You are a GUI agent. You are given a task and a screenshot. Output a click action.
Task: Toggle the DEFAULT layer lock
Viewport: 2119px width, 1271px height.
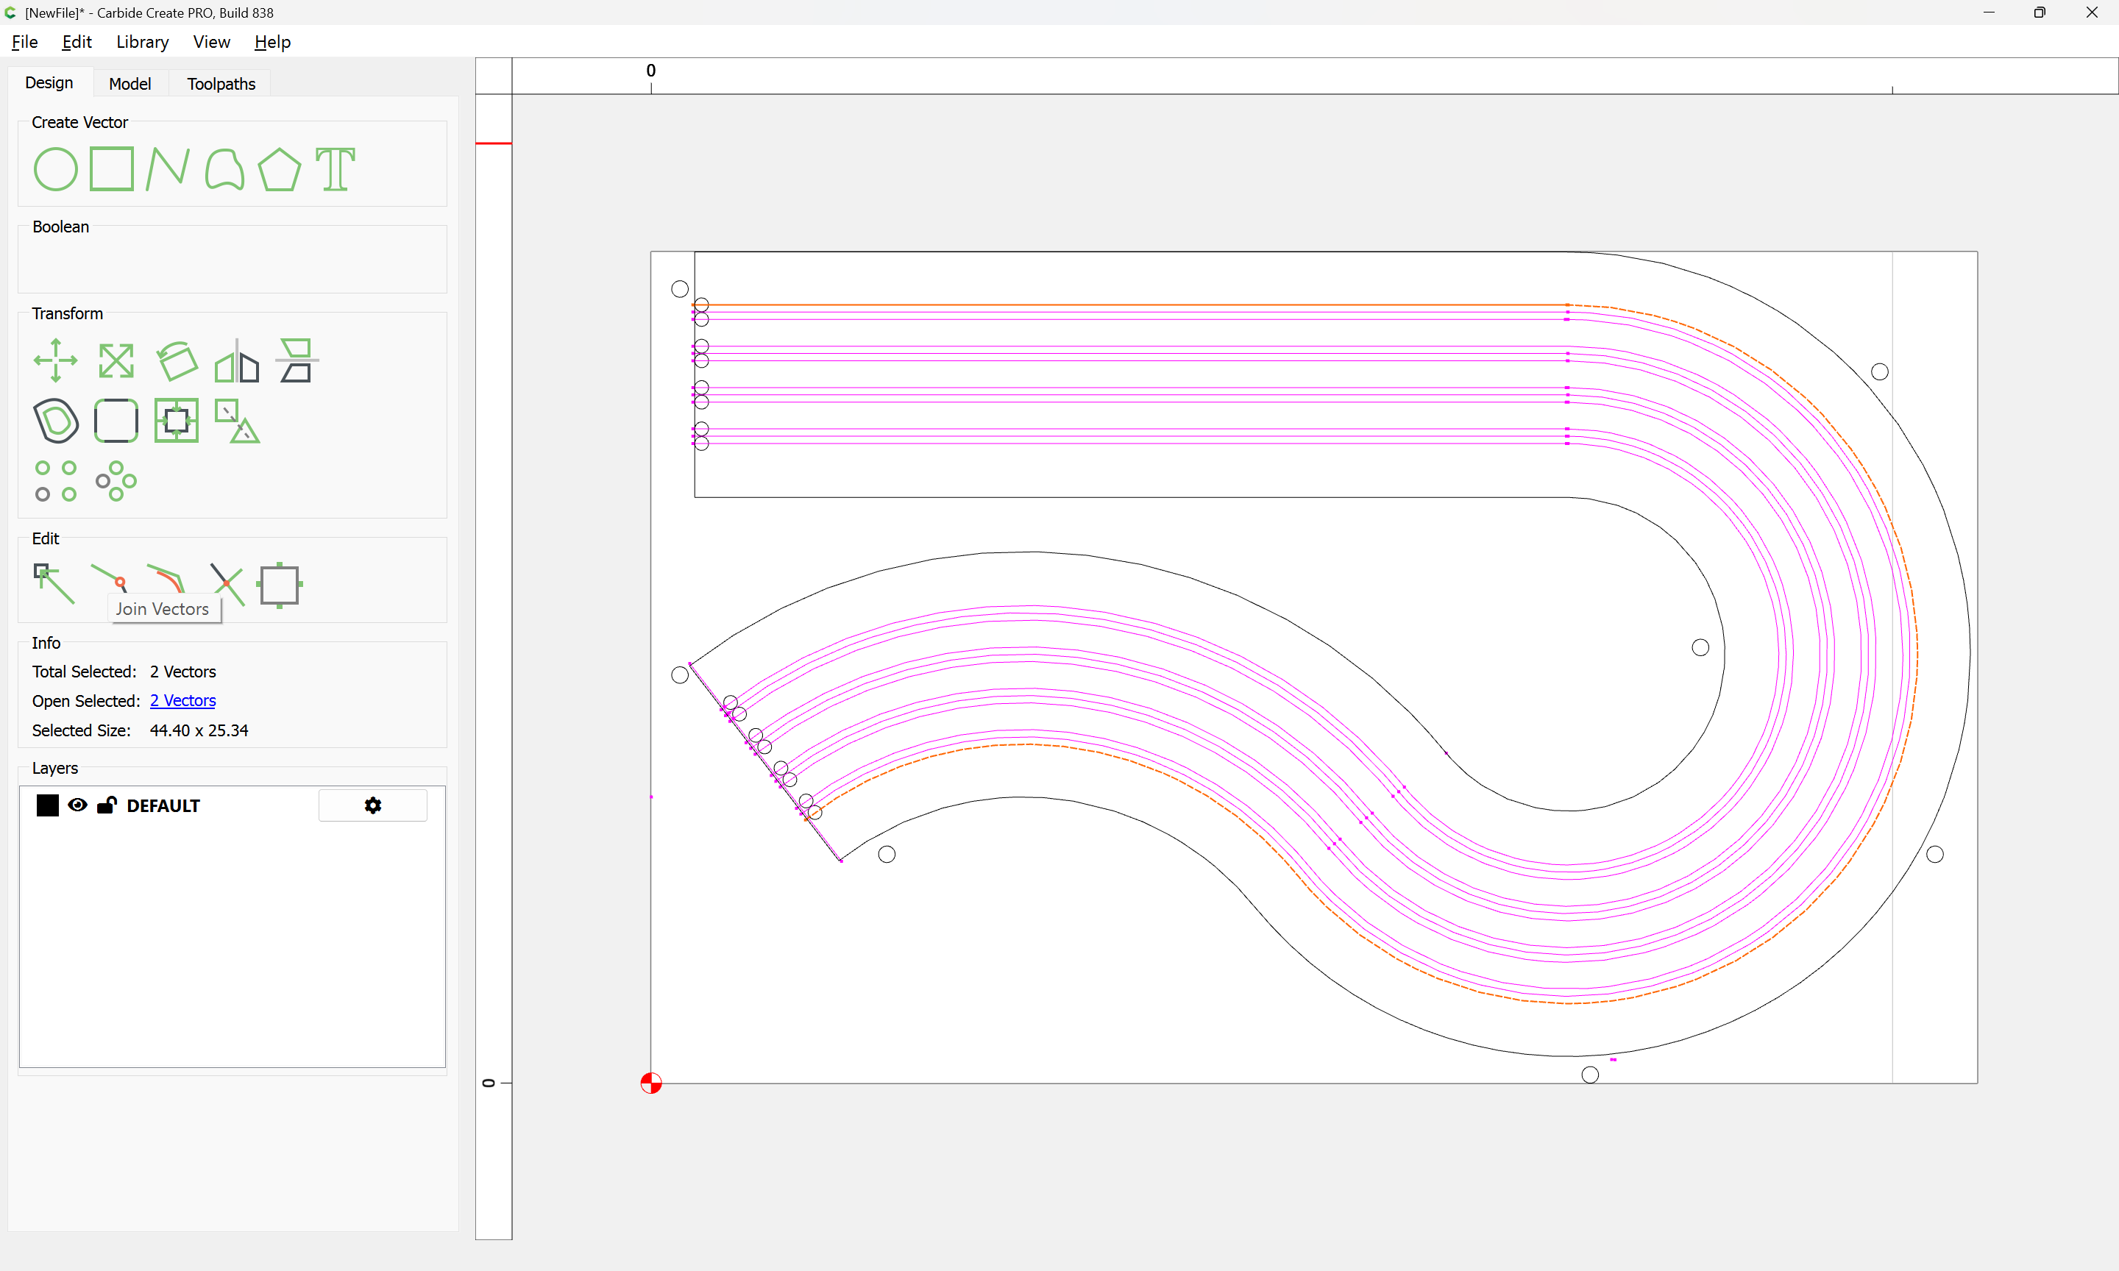pyautogui.click(x=106, y=805)
